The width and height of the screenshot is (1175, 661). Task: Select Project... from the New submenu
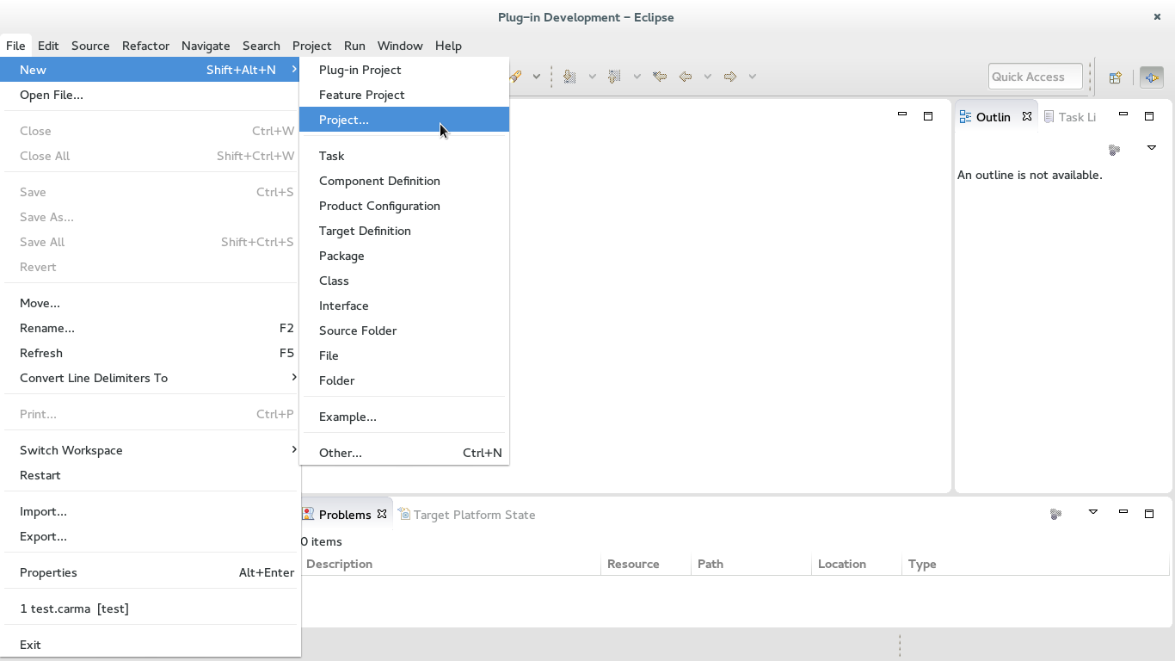[x=343, y=120]
